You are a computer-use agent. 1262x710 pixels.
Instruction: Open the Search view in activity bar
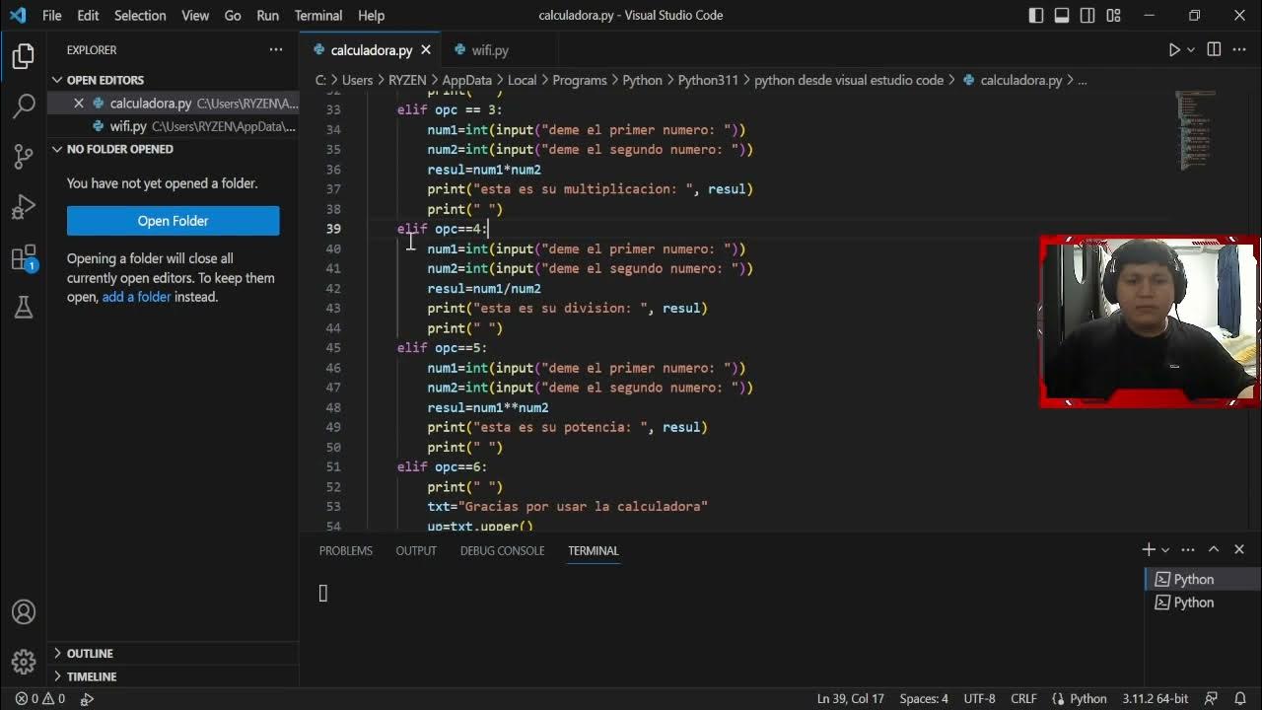[24, 106]
